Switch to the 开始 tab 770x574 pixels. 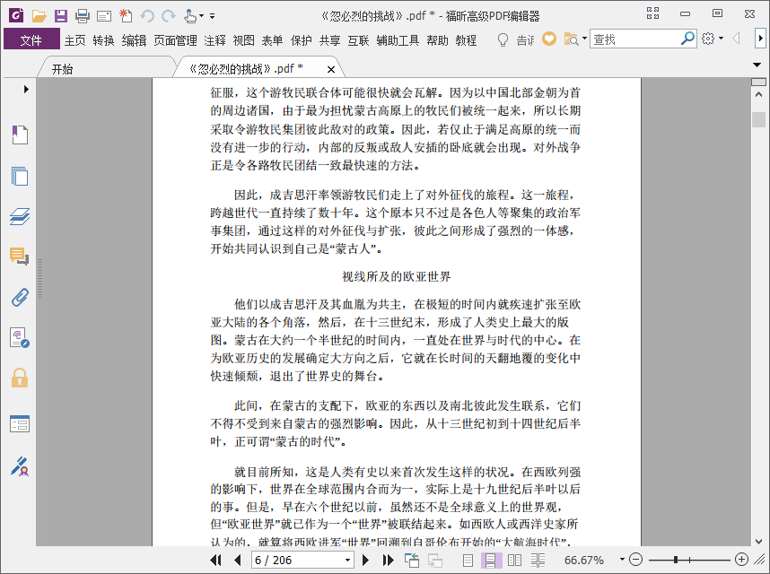point(62,69)
